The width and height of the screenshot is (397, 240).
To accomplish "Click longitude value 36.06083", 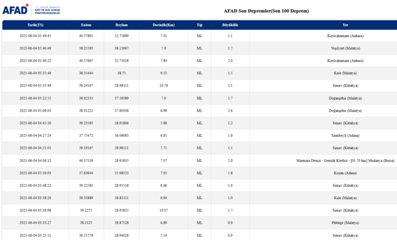I will [x=121, y=135].
